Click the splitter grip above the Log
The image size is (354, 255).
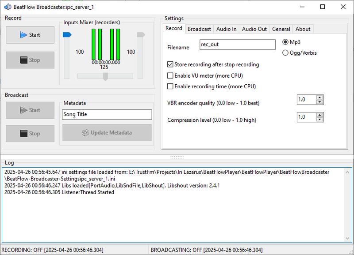pyautogui.click(x=177, y=157)
